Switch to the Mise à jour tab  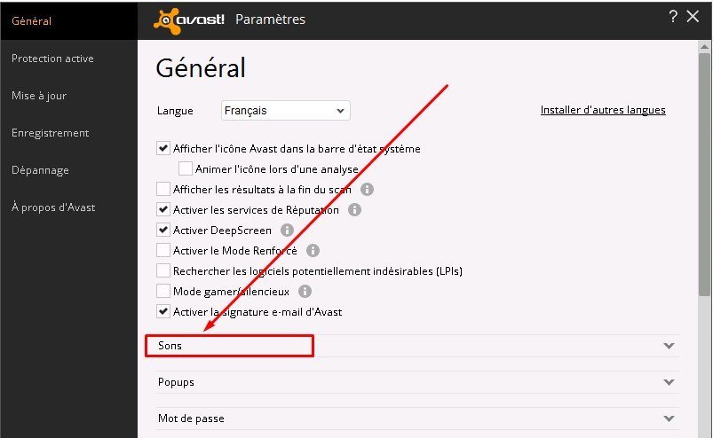point(39,96)
